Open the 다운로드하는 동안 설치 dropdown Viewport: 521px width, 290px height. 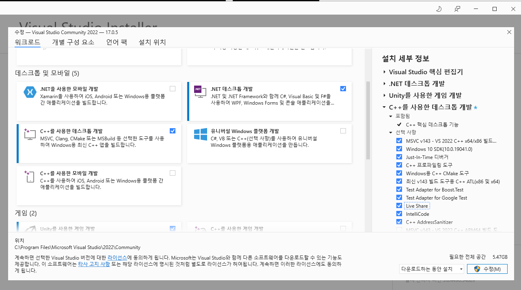431,269
